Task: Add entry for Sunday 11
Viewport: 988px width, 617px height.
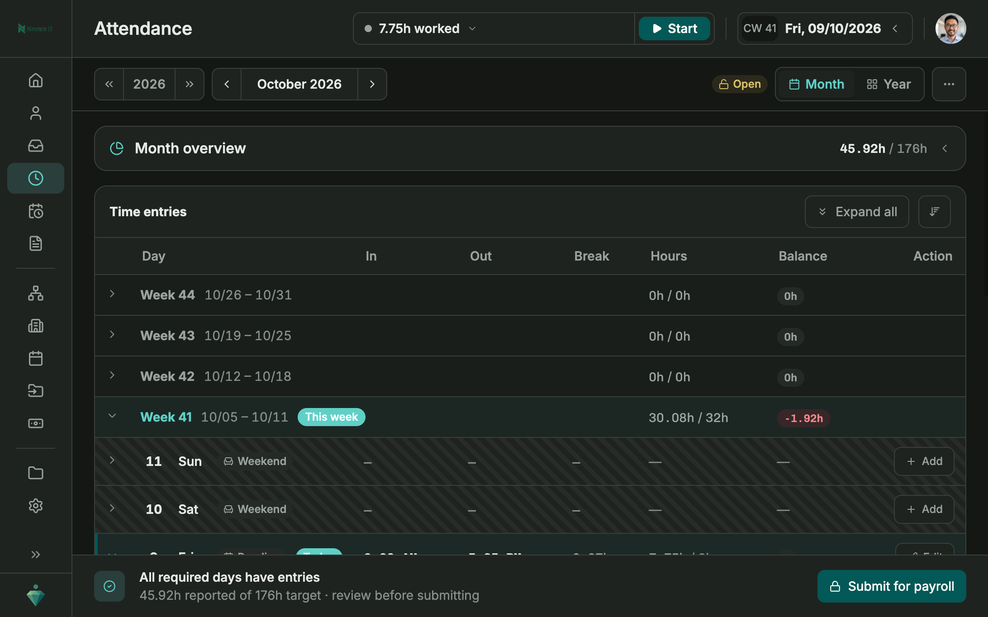Action: 924,461
